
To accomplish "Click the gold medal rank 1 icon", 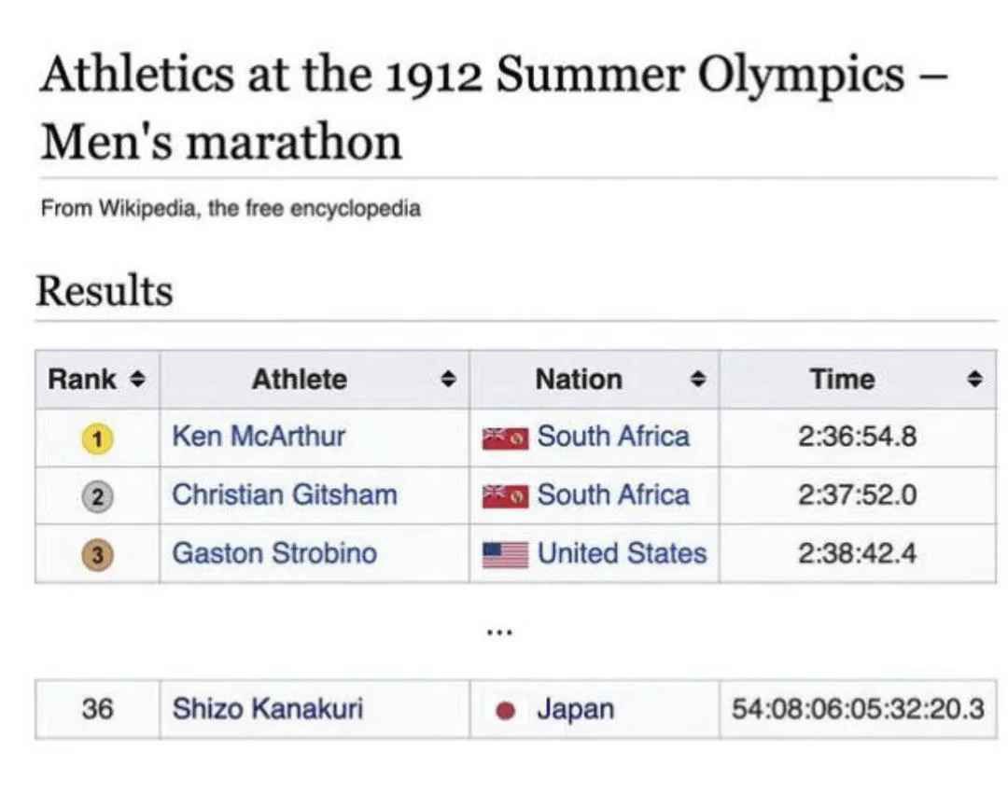I will [97, 438].
